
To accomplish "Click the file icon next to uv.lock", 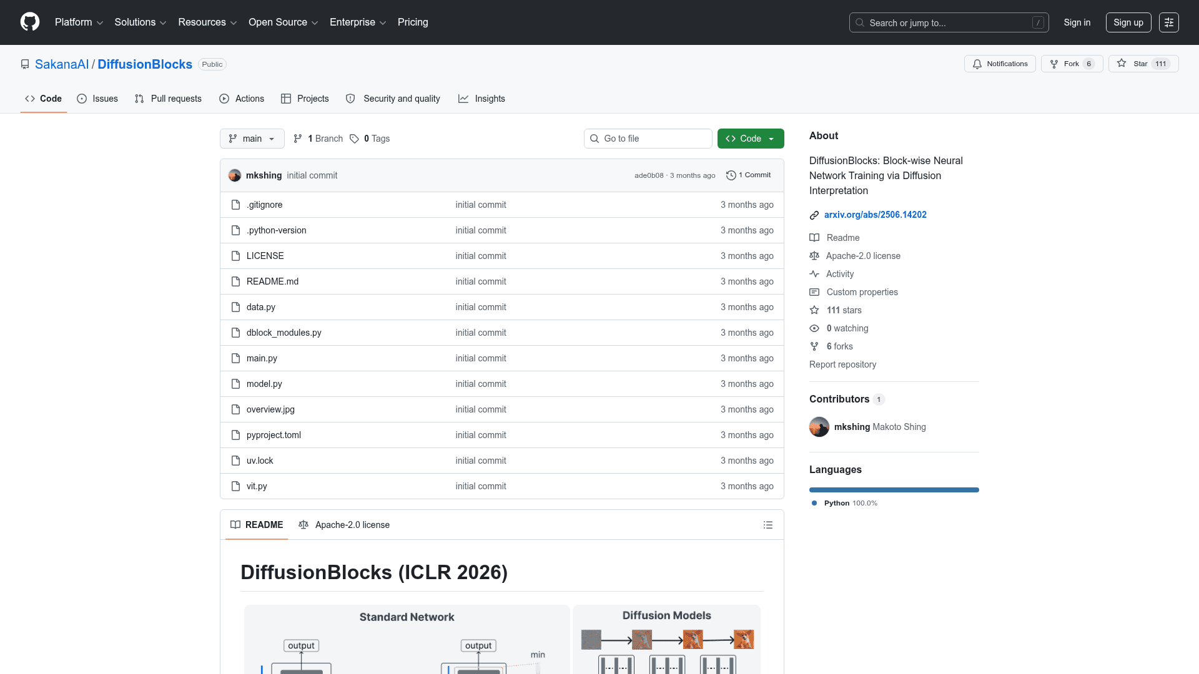I will [x=235, y=461].
